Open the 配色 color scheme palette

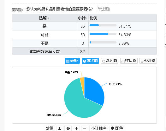click(117, 128)
